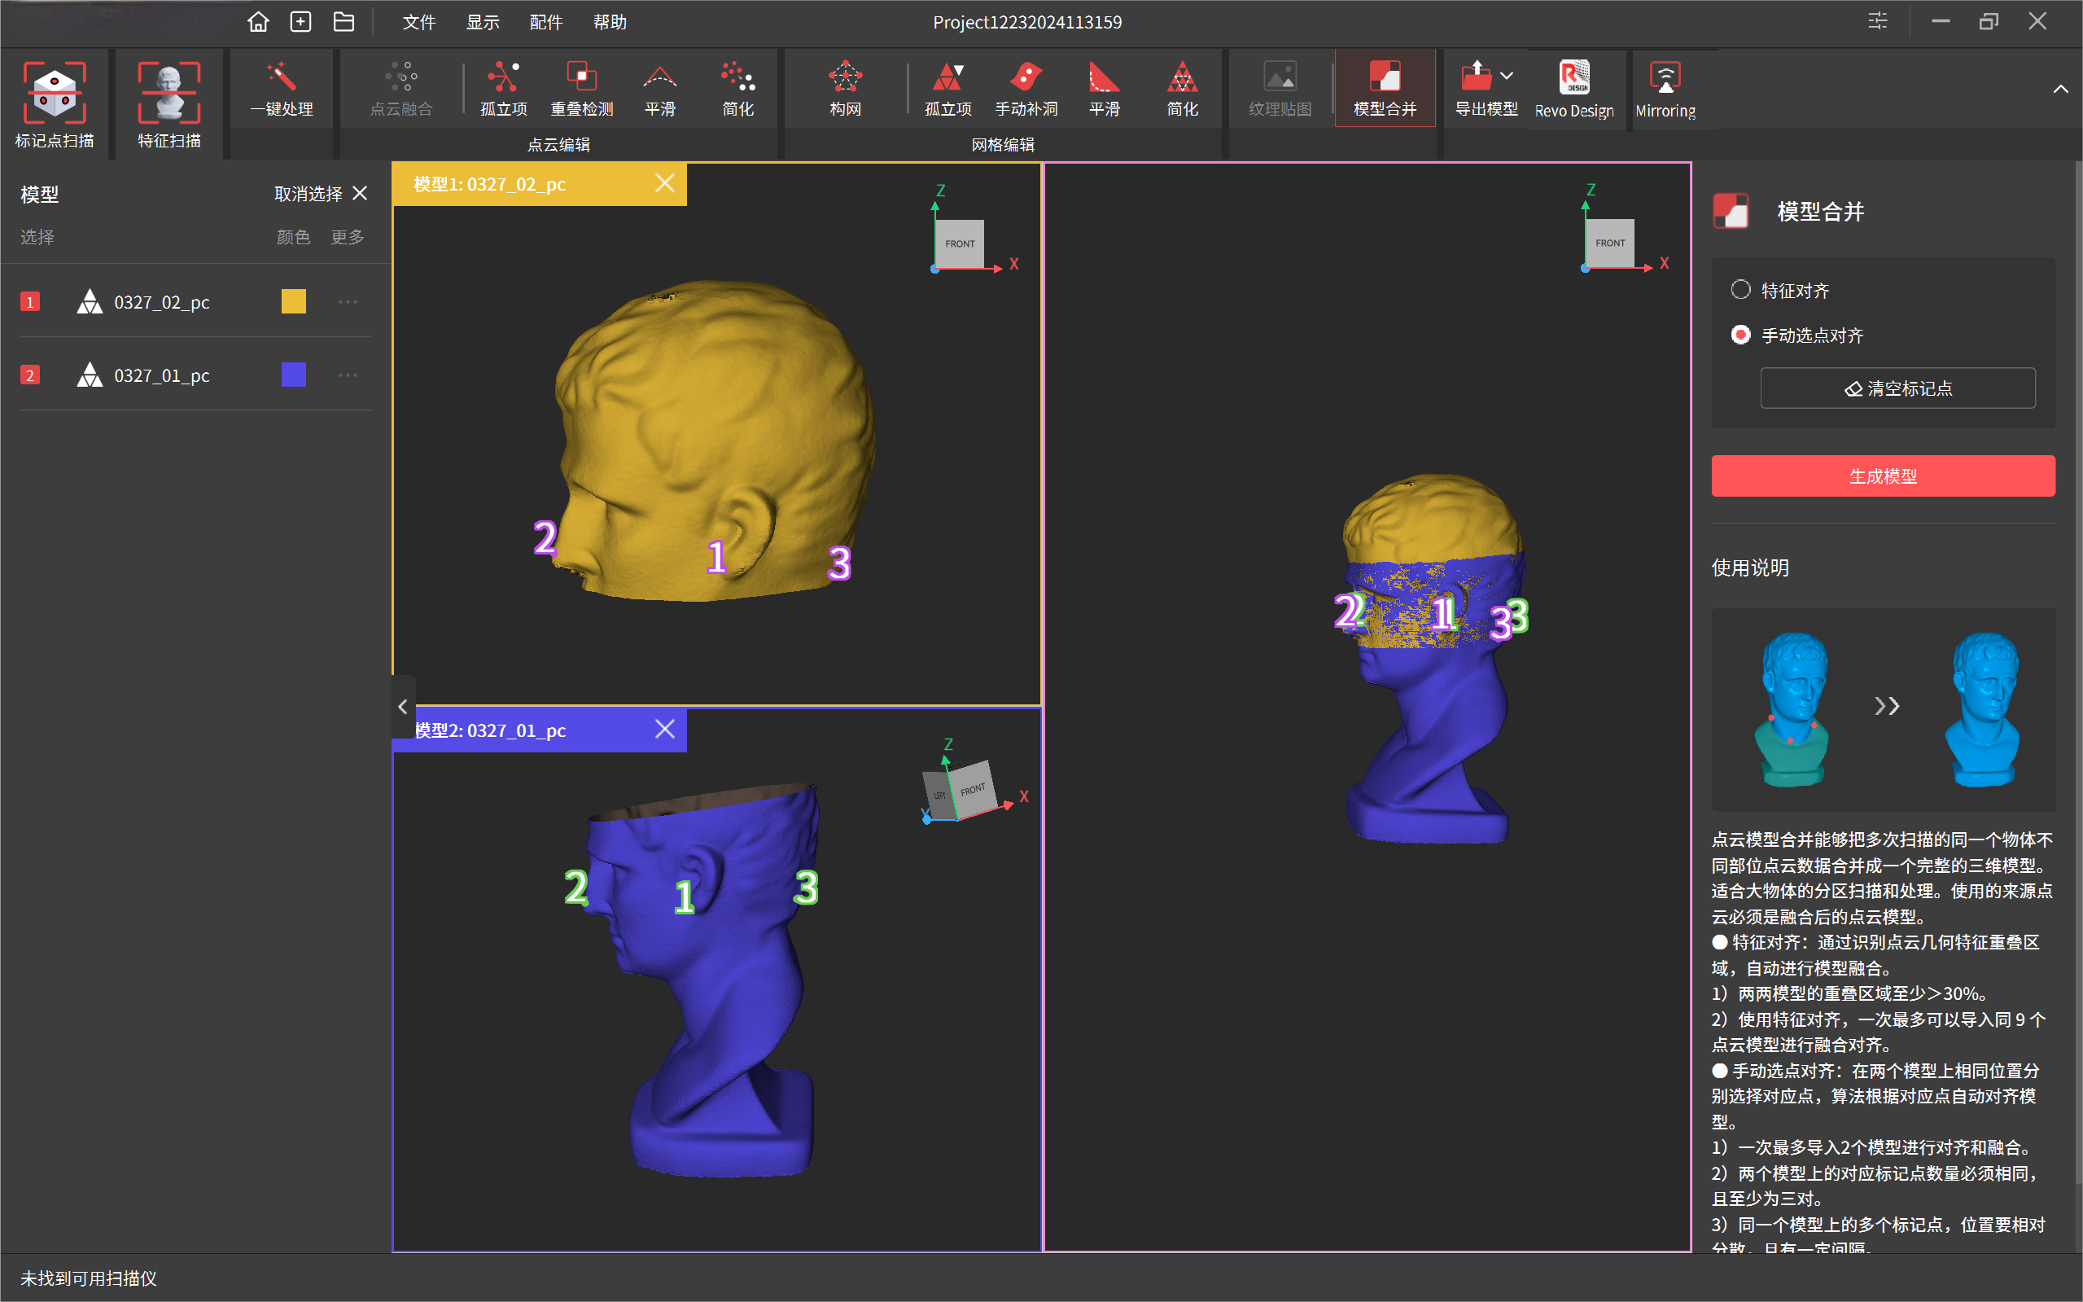The width and height of the screenshot is (2083, 1302).
Task: Select the 特征扫描 feature scan icon
Action: (x=168, y=92)
